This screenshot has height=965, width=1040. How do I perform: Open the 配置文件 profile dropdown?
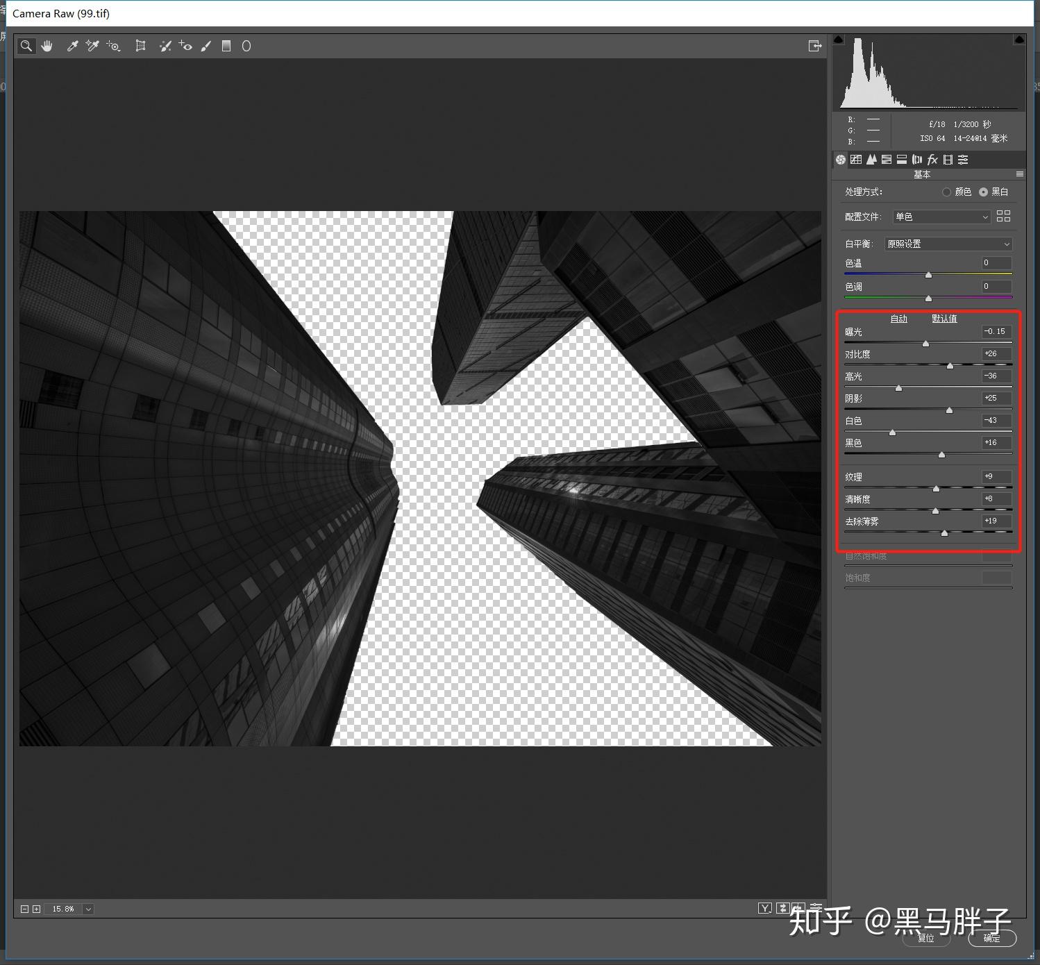(941, 217)
